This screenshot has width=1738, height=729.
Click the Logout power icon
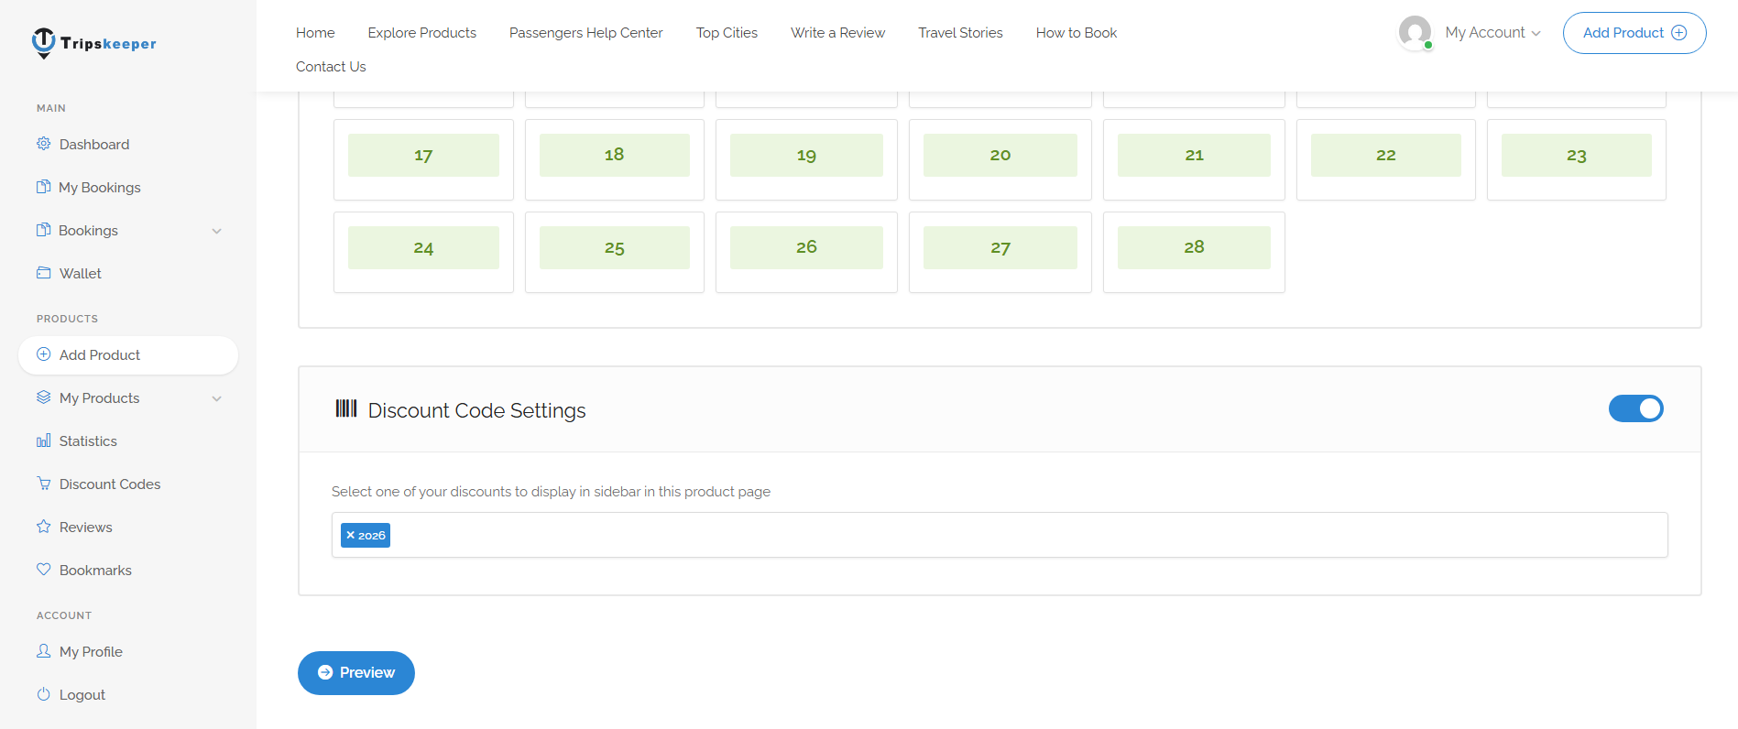pyautogui.click(x=43, y=694)
